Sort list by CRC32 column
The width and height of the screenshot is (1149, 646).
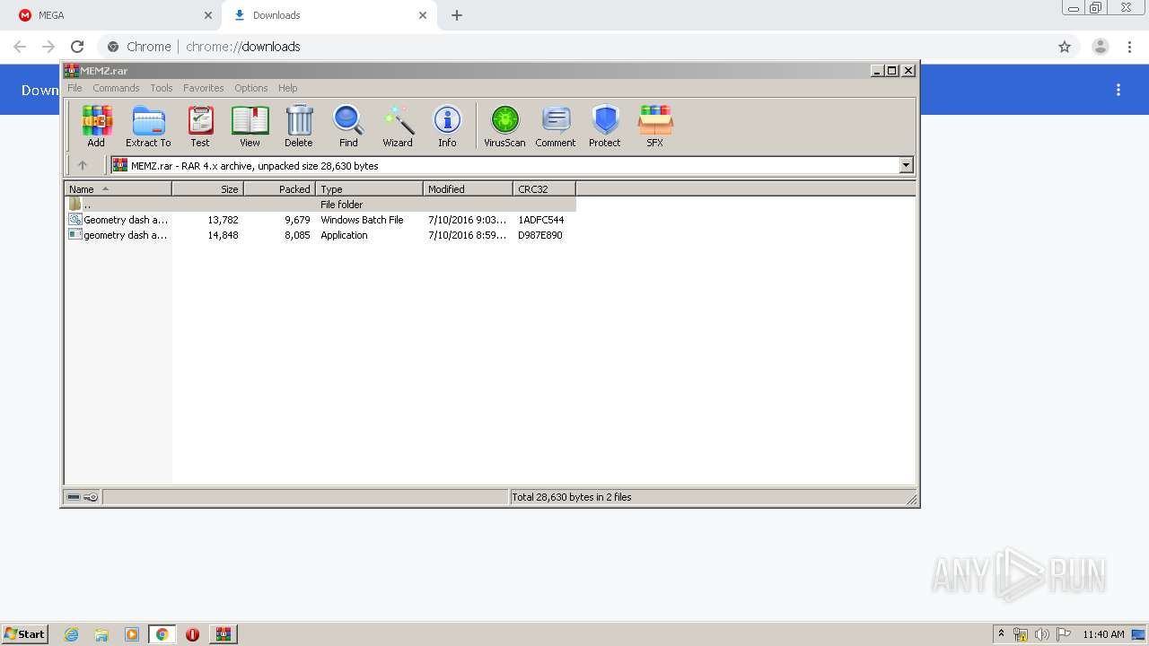coord(544,189)
